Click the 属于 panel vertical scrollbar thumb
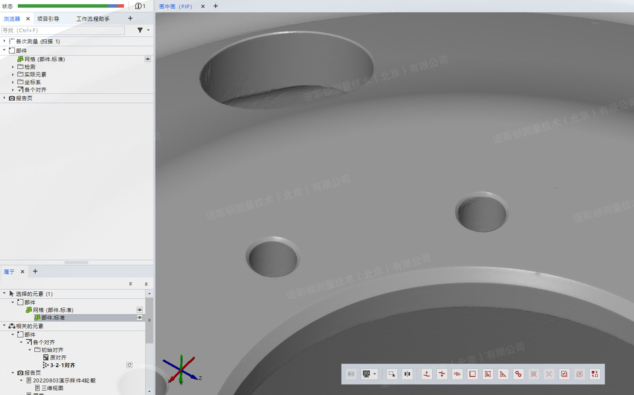634x395 pixels. click(149, 320)
